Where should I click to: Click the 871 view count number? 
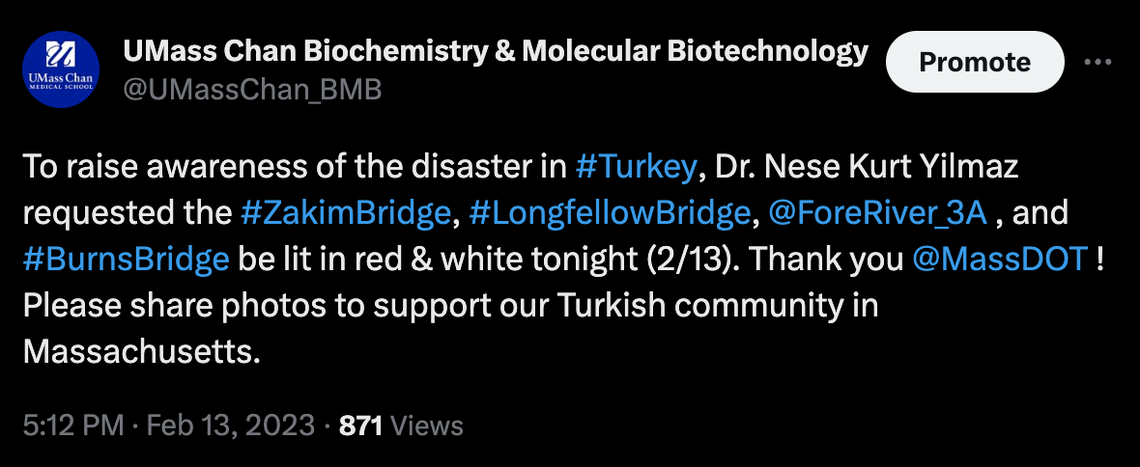pyautogui.click(x=361, y=425)
